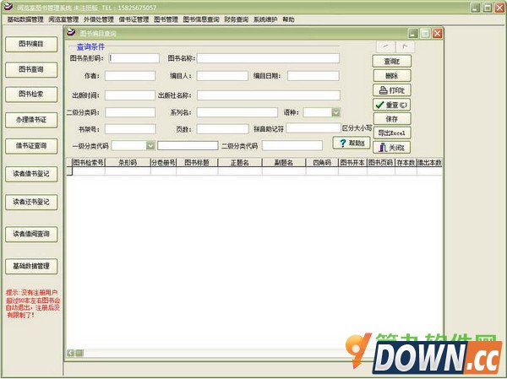
Task: Toggle the 区分大小写 option
Action: point(357,128)
